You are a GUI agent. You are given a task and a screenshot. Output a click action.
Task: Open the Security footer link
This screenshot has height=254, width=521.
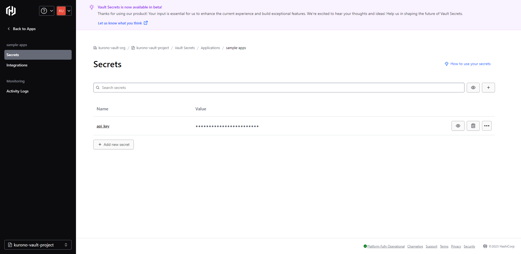point(469,246)
